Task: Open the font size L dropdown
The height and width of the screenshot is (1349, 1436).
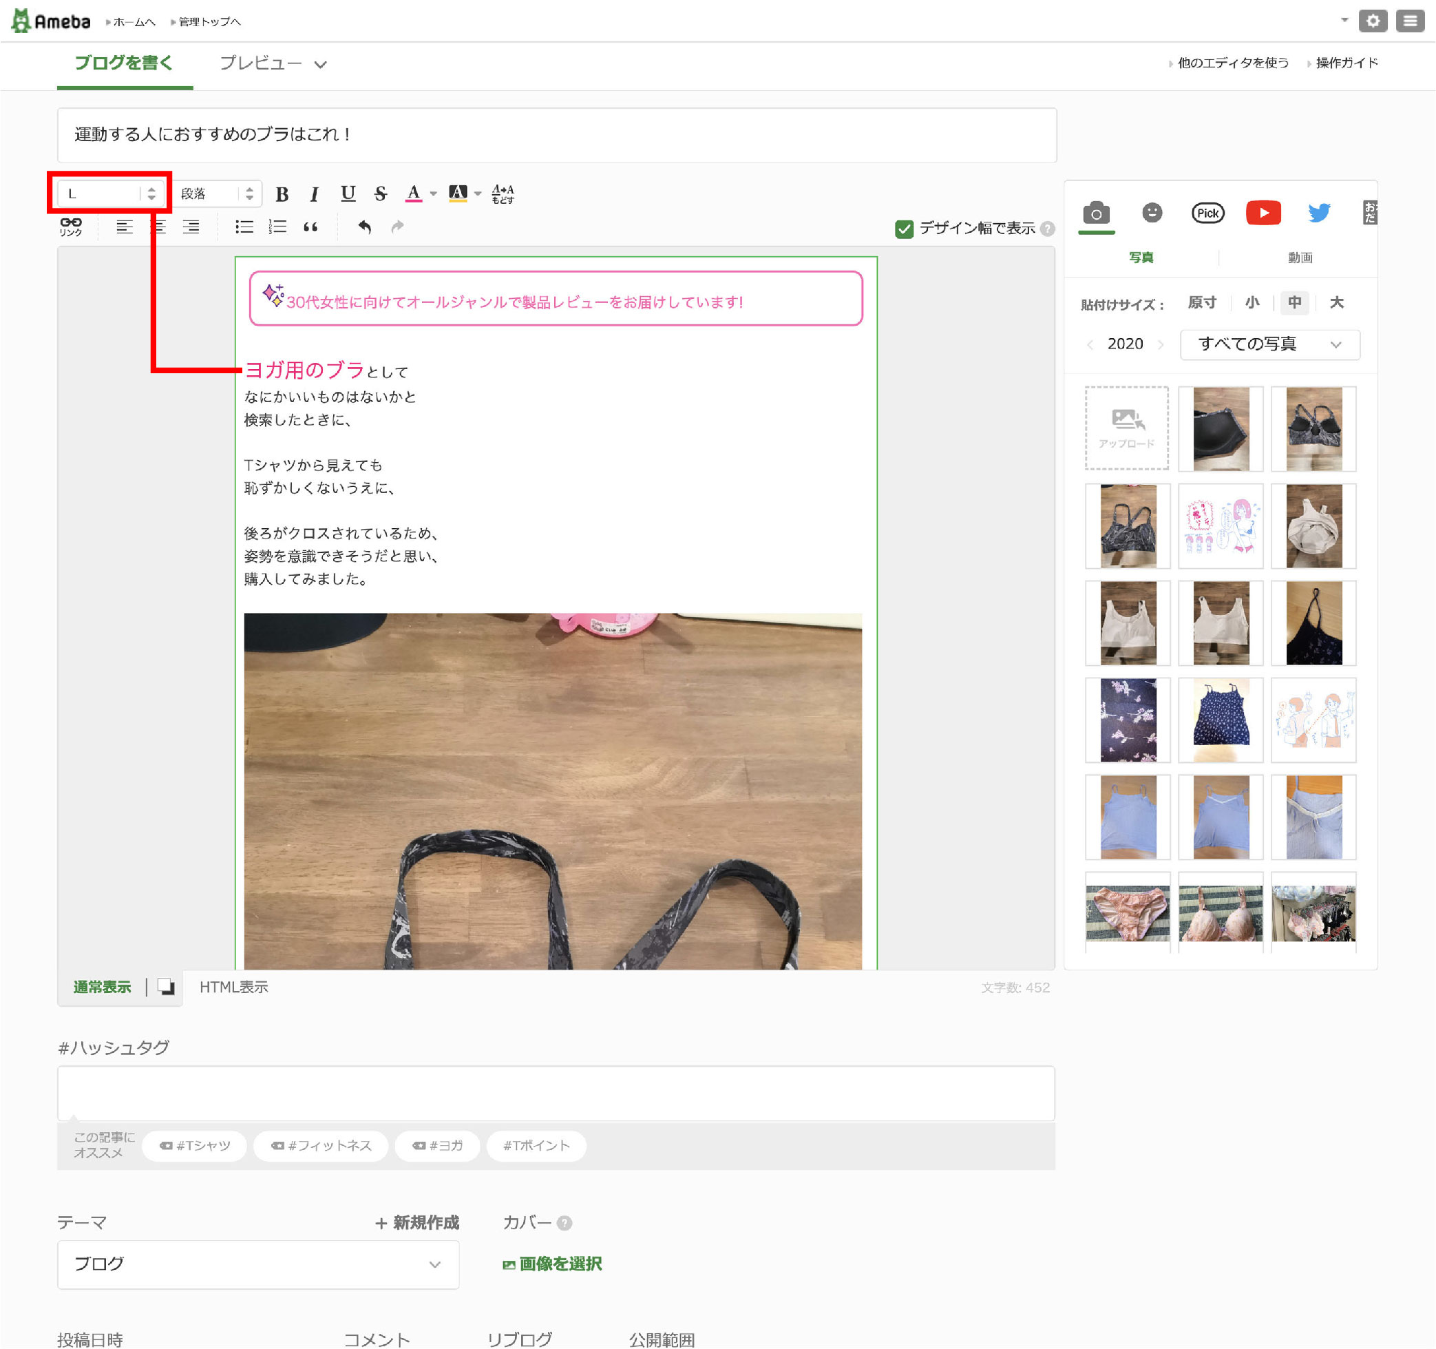Action: [109, 194]
